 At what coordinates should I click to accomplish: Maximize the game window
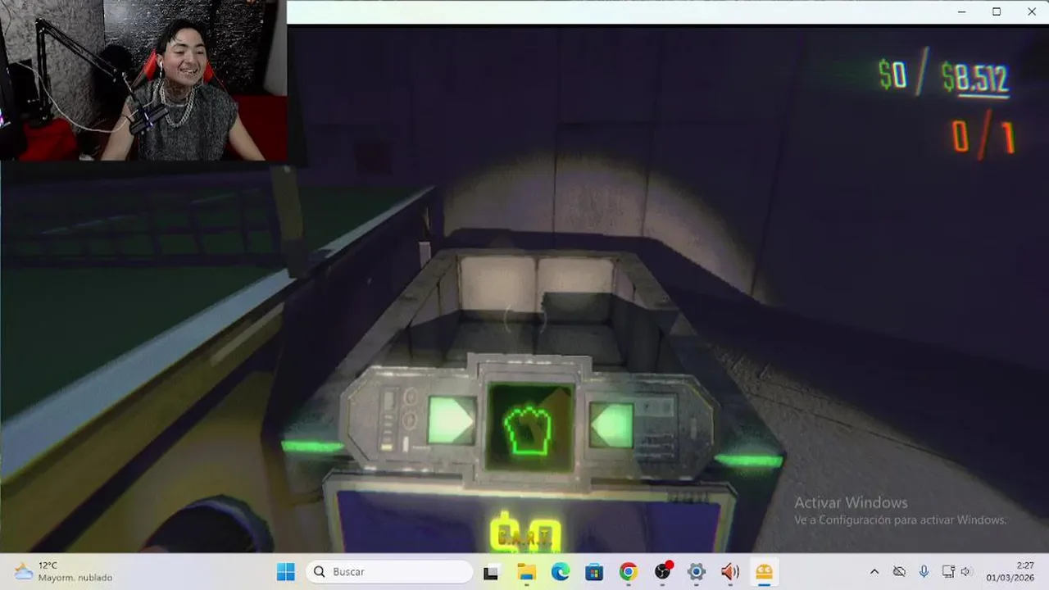click(997, 11)
